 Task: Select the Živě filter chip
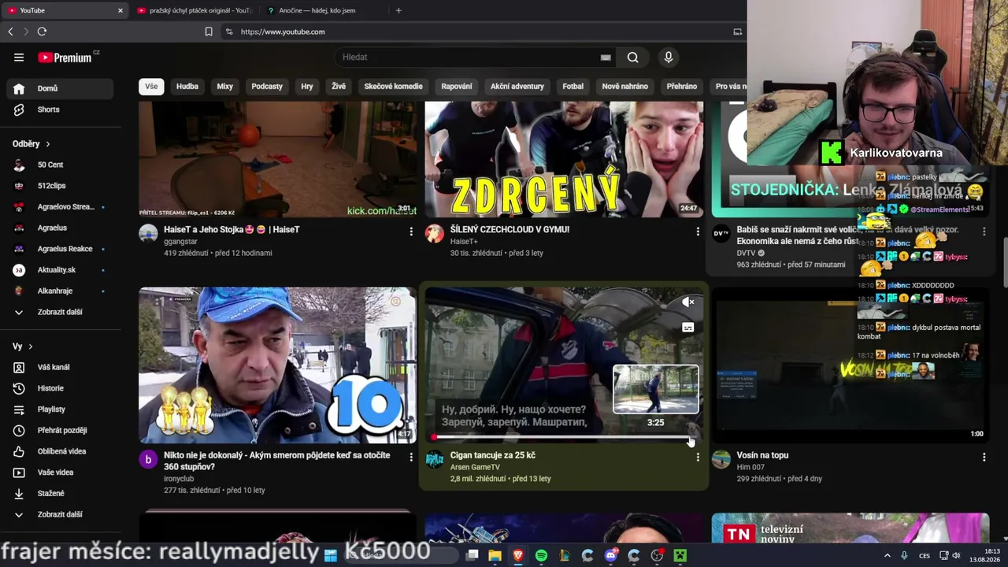point(339,87)
